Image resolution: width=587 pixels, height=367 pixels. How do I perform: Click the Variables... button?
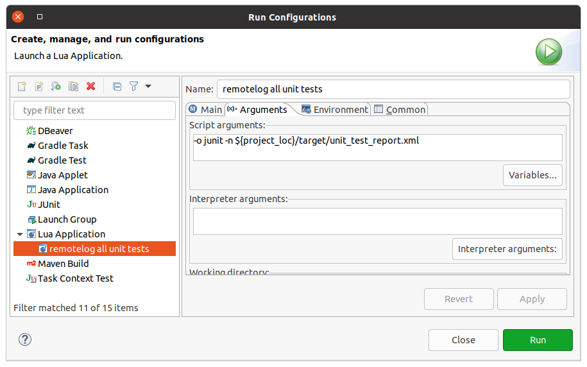pyautogui.click(x=532, y=175)
